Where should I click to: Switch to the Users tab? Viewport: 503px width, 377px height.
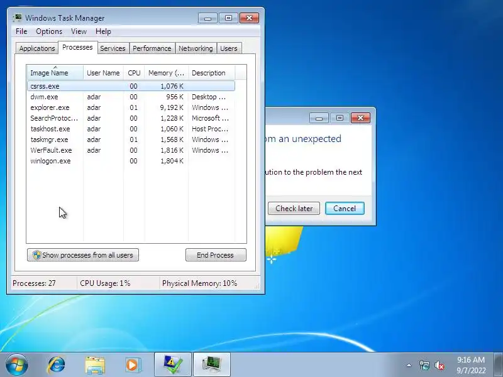229,48
